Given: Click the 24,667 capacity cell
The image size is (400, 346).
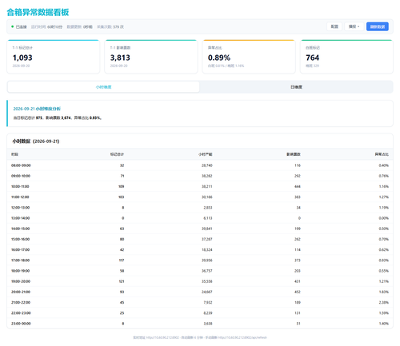Looking at the screenshot, I should tap(207, 292).
